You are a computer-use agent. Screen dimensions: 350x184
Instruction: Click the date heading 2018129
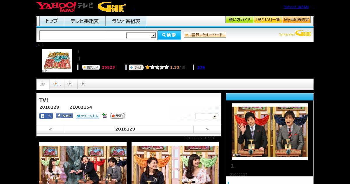tap(125, 129)
